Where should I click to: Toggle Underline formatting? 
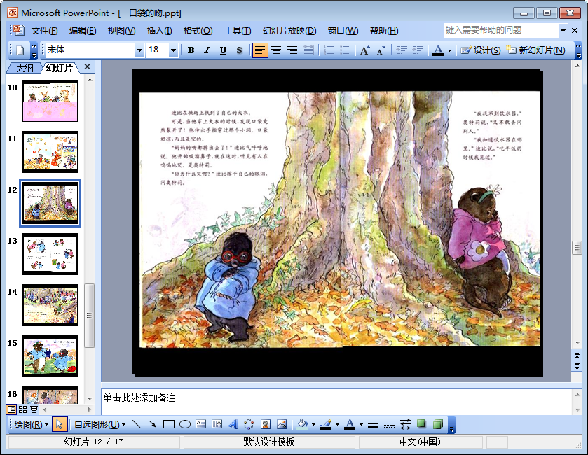click(223, 50)
